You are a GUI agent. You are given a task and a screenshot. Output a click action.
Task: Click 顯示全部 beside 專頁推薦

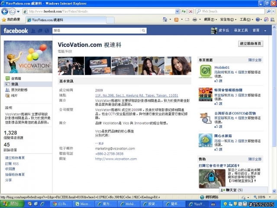point(255,60)
